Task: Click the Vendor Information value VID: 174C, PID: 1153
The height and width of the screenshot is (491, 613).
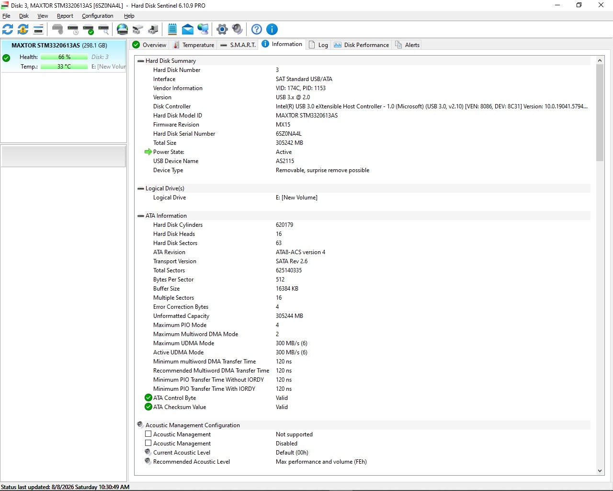Action: click(301, 88)
